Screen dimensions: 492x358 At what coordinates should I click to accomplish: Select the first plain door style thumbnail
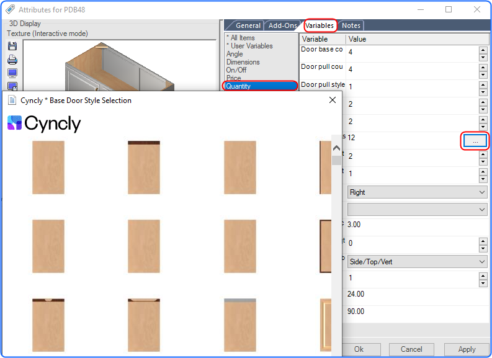(48, 168)
